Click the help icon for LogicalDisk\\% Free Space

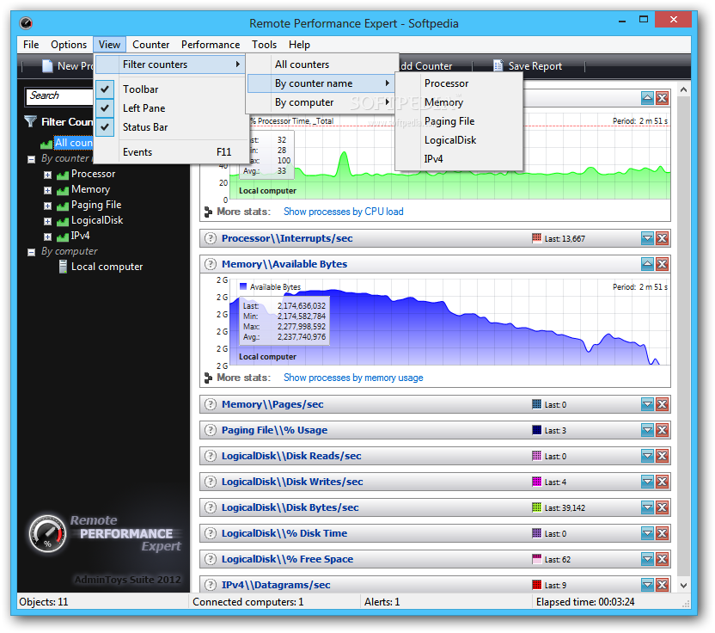pyautogui.click(x=211, y=559)
